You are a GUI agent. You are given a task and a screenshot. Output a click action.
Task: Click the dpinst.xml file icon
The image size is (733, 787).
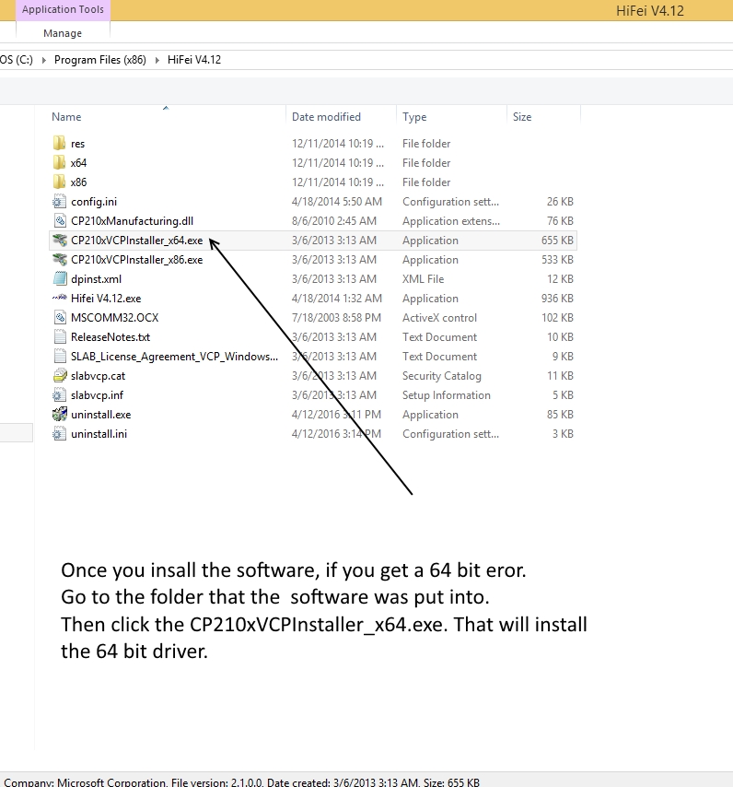click(x=59, y=278)
